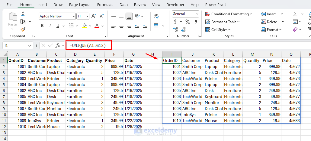
Task: Apply red font color A
Action: 97,26
